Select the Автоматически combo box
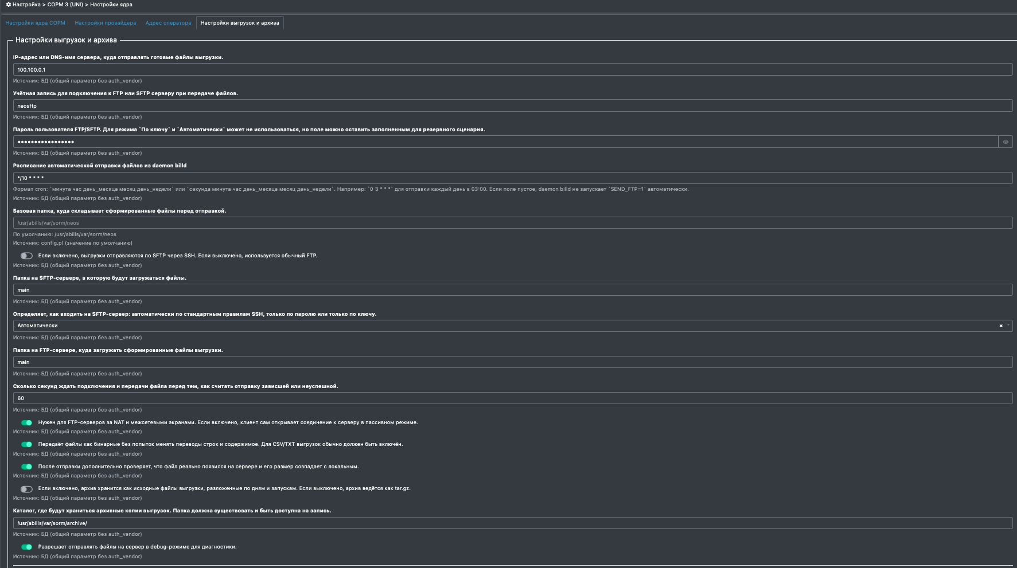The height and width of the screenshot is (568, 1017). [x=513, y=326]
